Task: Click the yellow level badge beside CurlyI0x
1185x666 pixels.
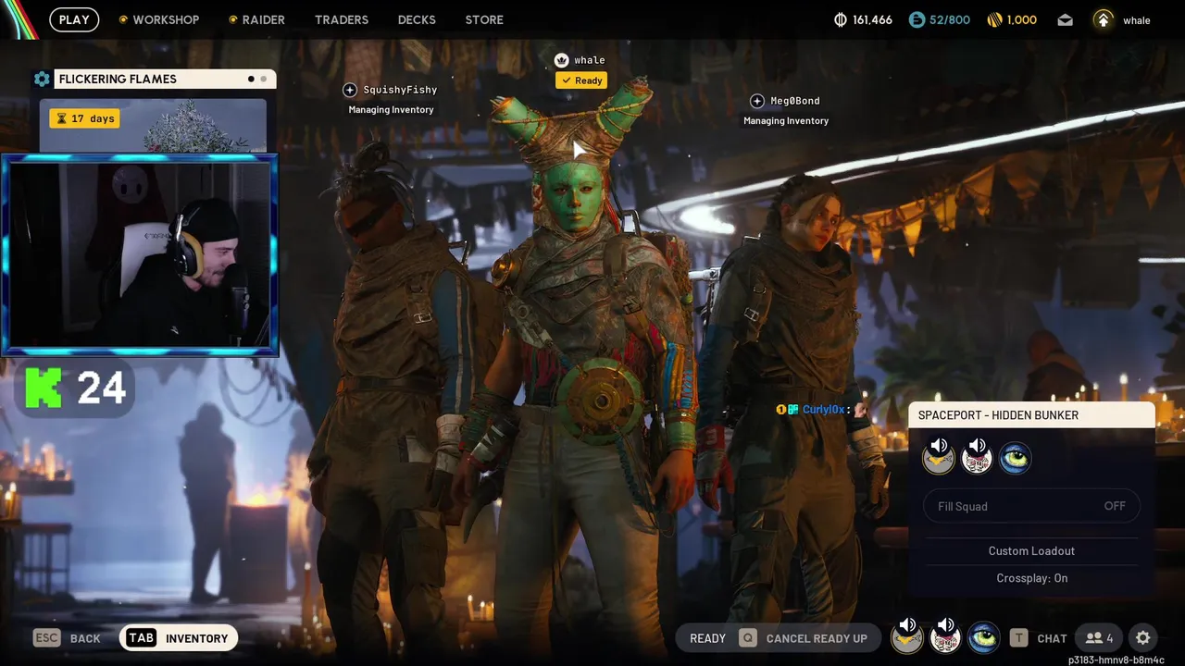Action: [x=780, y=409]
